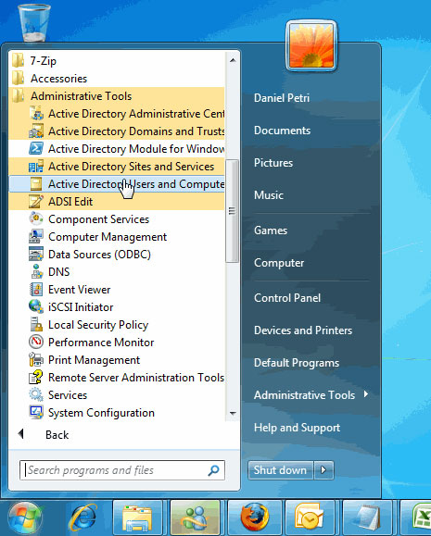The image size is (431, 536).
Task: Open Firefox from the taskbar
Action: pyautogui.click(x=254, y=517)
